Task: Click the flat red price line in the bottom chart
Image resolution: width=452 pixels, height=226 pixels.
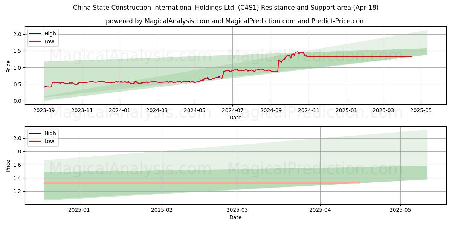Action: [x=202, y=183]
